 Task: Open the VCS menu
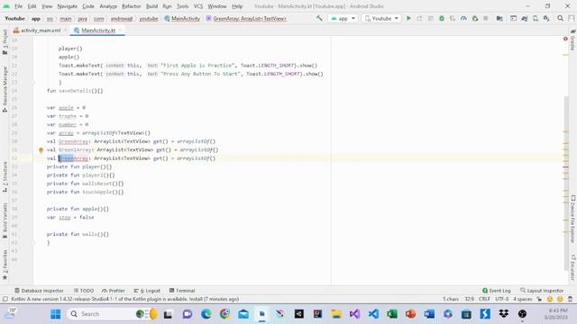(x=198, y=6)
